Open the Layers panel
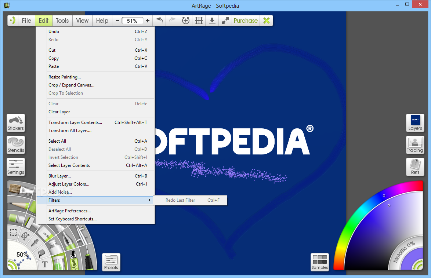Image resolution: width=431 pixels, height=278 pixels. (415, 123)
